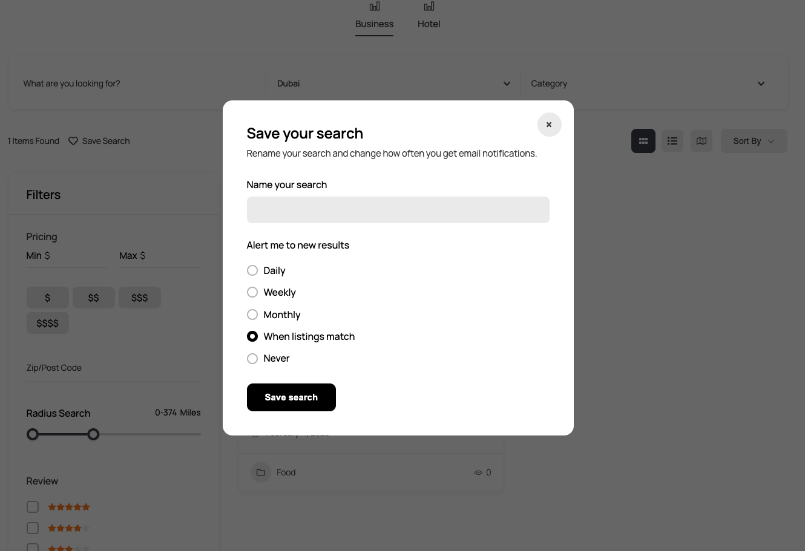Open the map view
Viewport: 805px width, 551px height.
(701, 141)
